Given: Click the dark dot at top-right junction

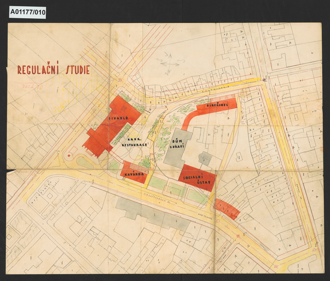Looking at the screenshot, I should pos(264,80).
